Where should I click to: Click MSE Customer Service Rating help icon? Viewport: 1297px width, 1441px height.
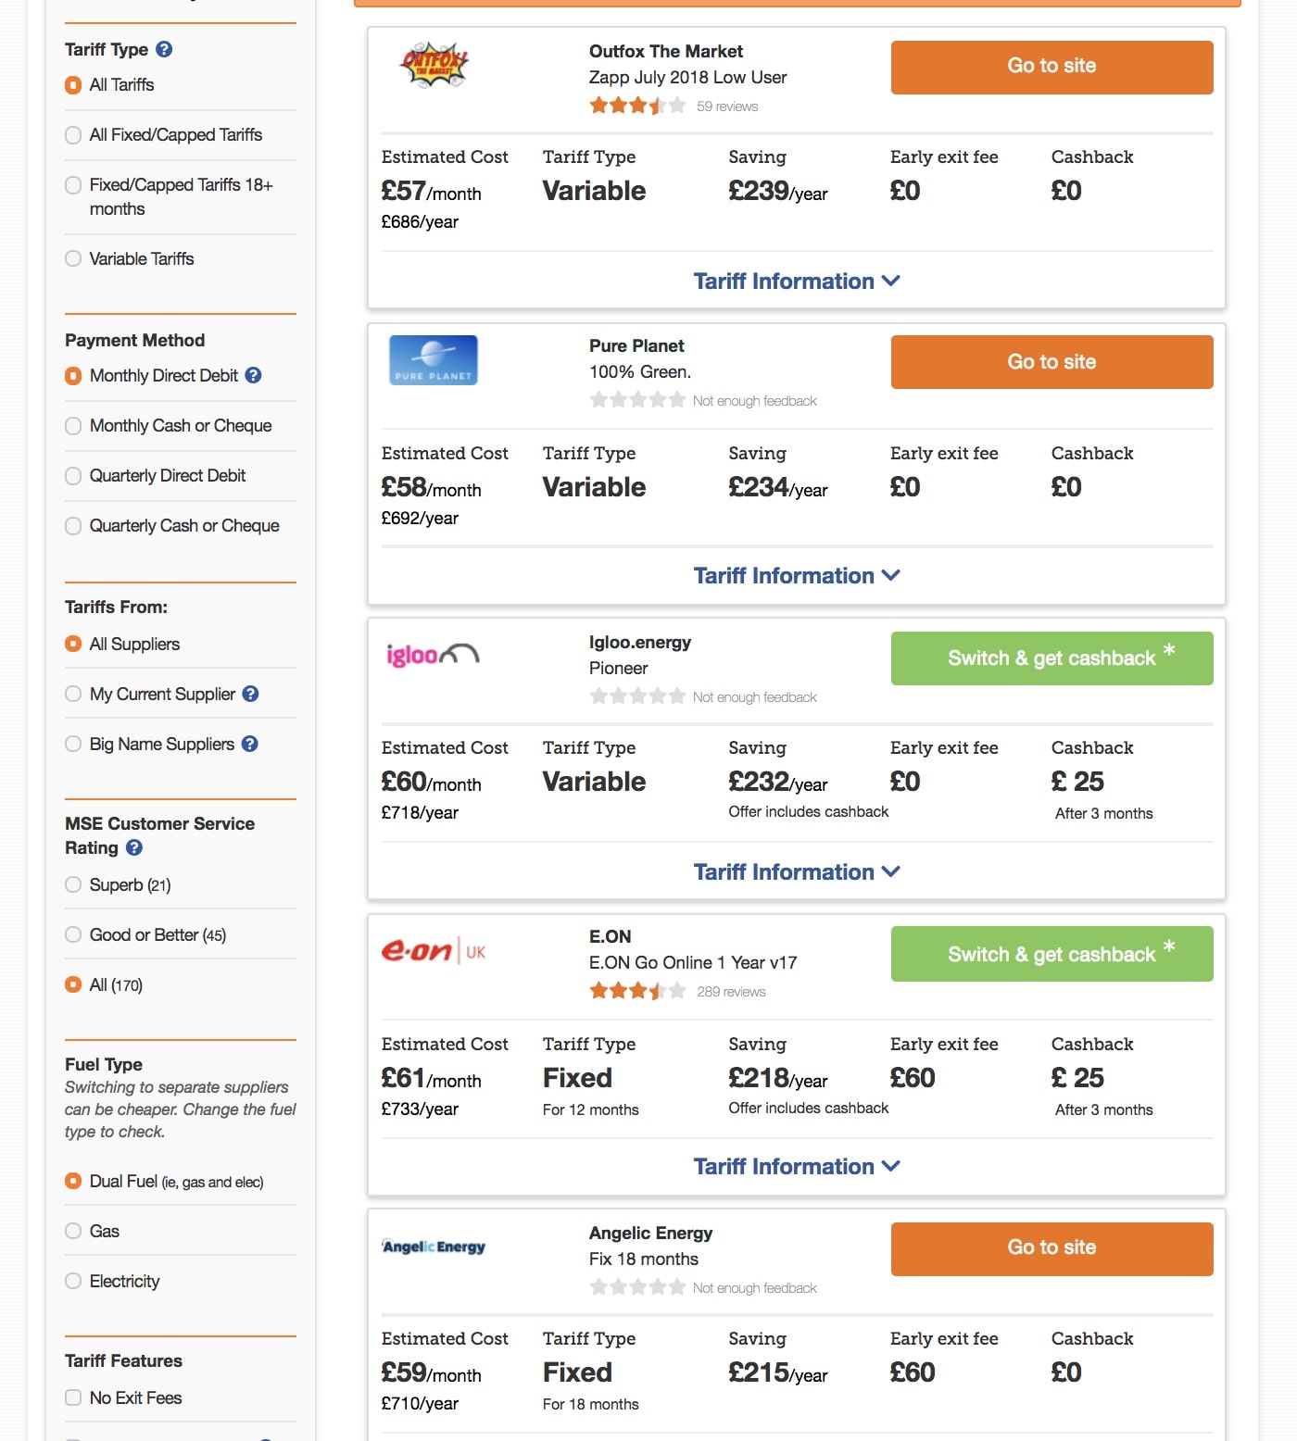coord(134,847)
